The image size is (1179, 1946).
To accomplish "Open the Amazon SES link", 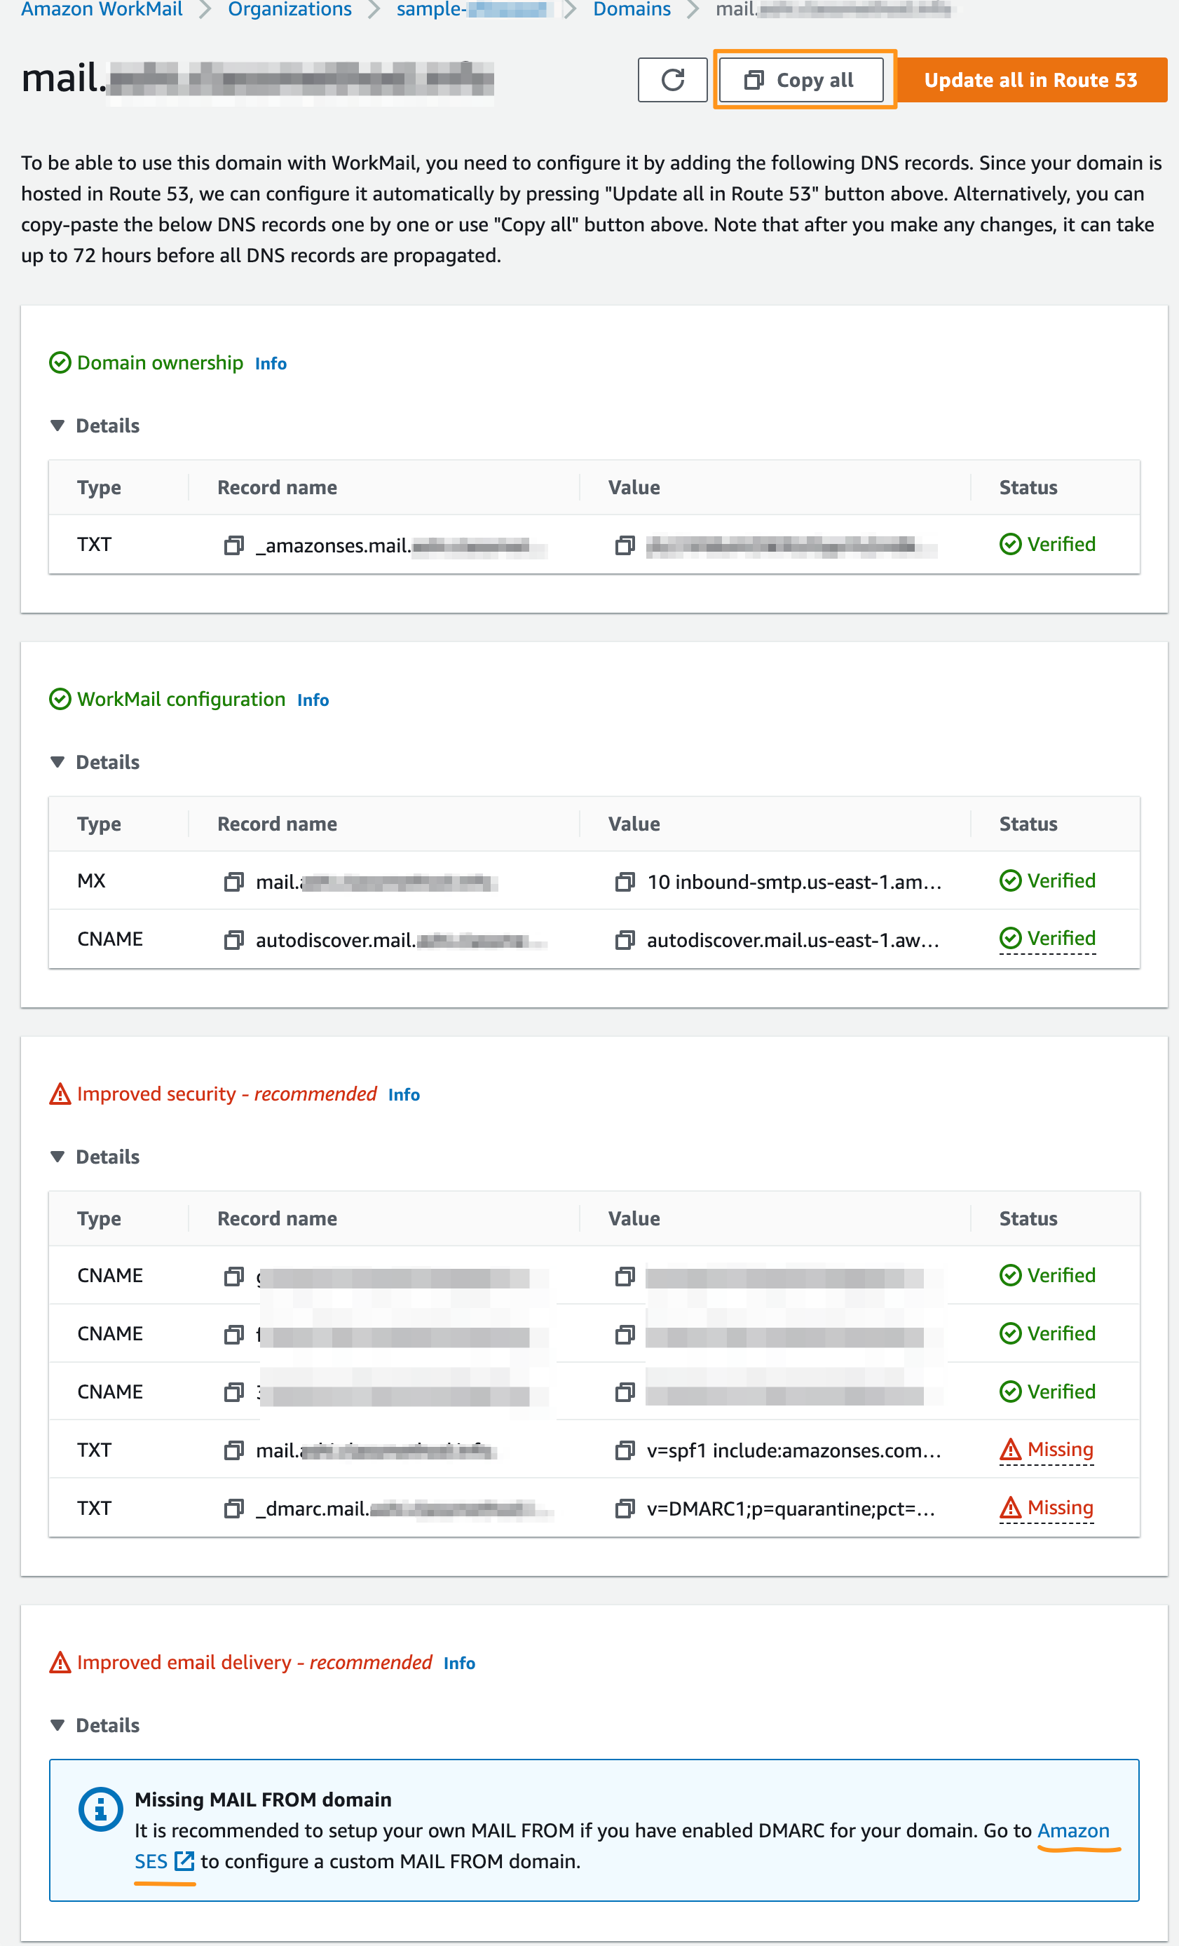I will coord(1073,1831).
